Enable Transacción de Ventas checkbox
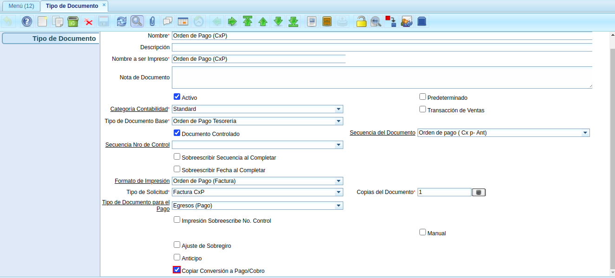The image size is (615, 278). 423,110
